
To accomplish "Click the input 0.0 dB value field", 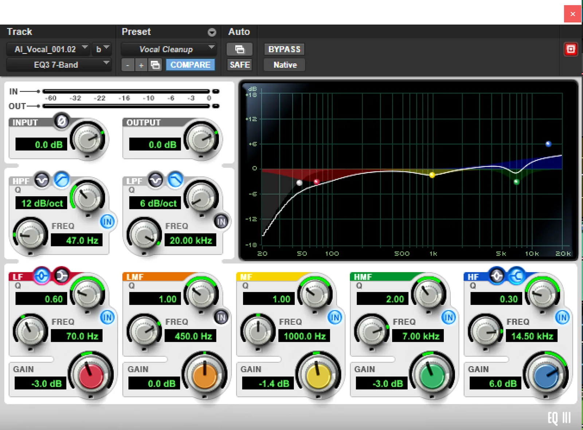I will [x=41, y=144].
